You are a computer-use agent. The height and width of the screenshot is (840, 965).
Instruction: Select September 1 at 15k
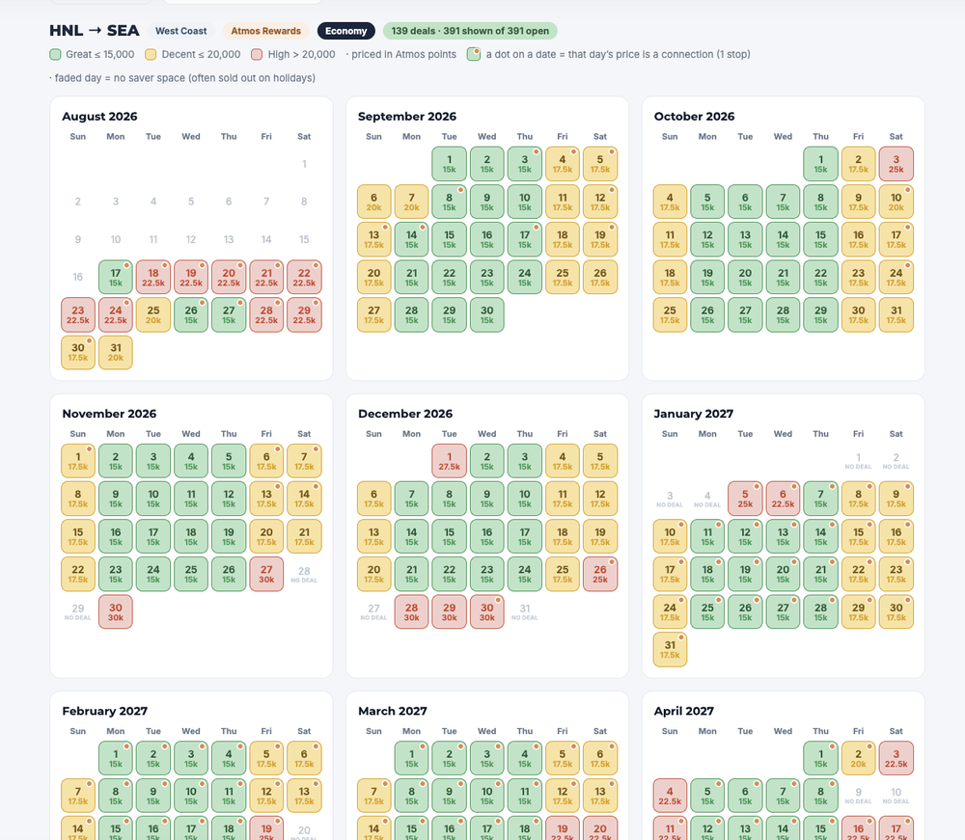tap(450, 164)
